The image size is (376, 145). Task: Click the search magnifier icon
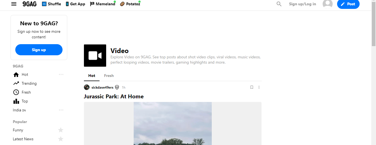279,4
